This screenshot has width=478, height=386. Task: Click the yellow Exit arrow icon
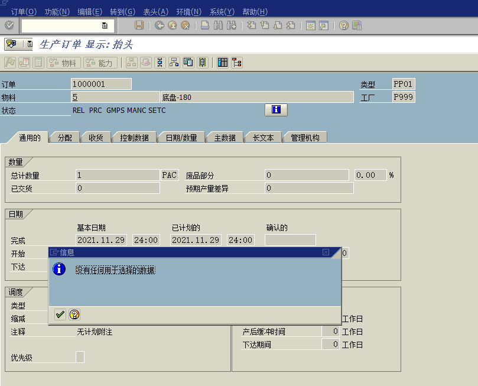click(173, 25)
